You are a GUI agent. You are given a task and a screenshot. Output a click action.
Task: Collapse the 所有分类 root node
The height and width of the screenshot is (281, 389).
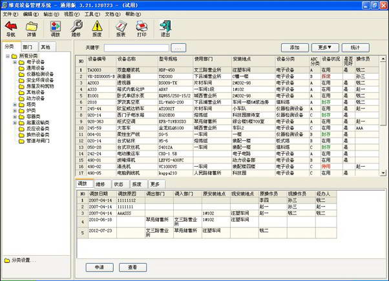coord(6,56)
